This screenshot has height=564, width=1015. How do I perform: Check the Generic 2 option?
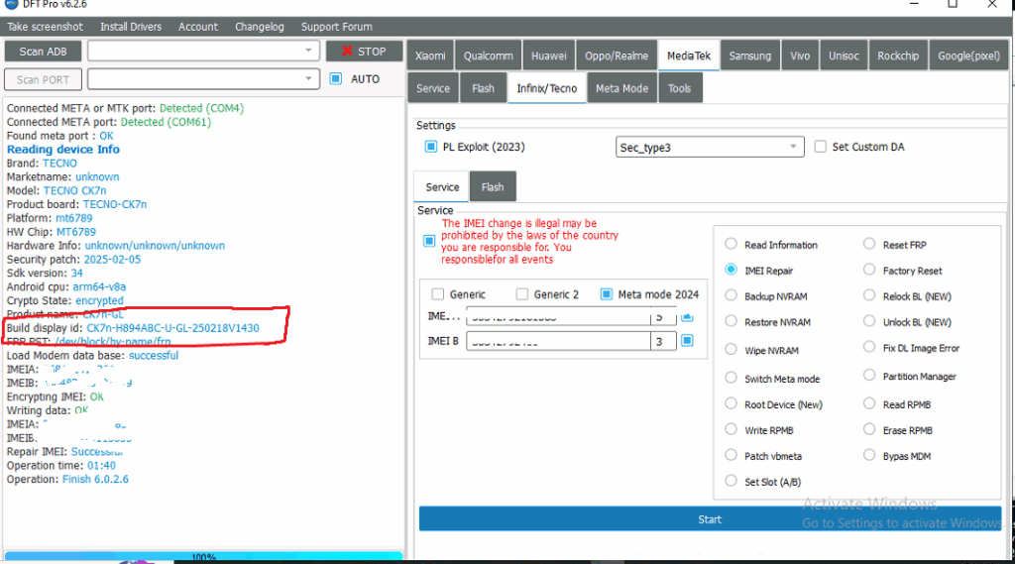click(x=522, y=294)
